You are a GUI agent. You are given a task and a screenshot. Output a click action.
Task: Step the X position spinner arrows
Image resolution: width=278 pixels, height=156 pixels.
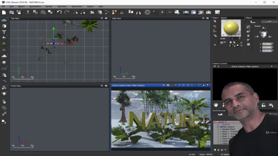click(x=273, y=44)
